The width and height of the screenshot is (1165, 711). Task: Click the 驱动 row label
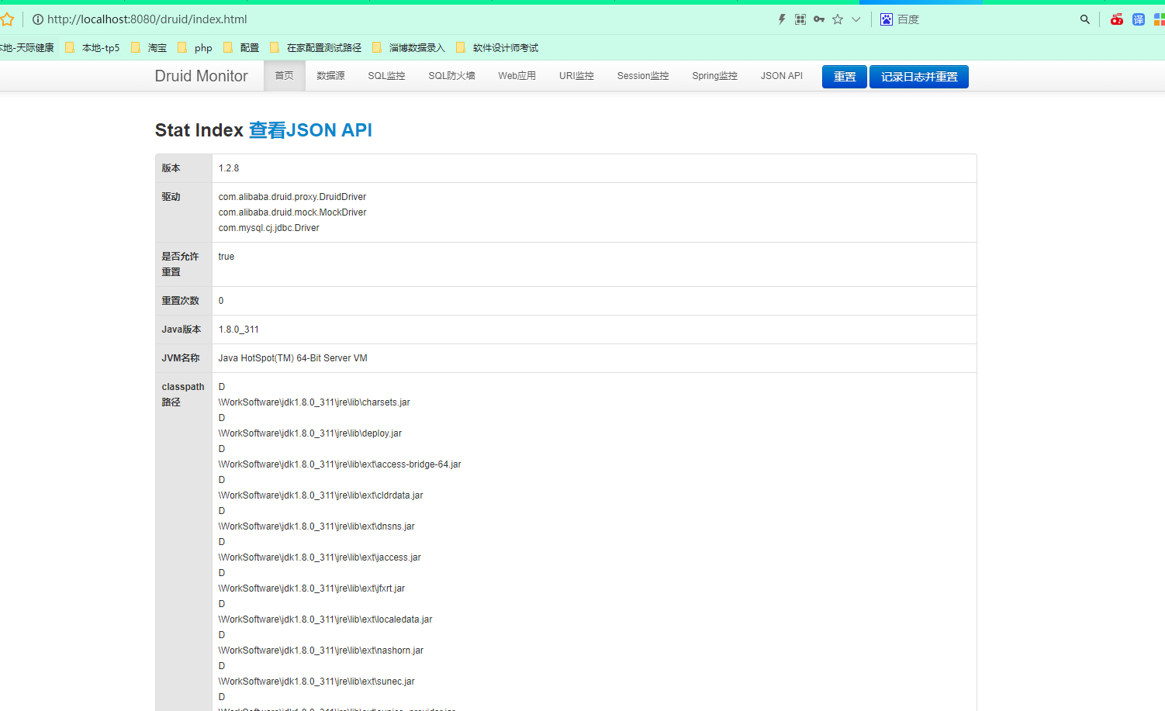171,197
